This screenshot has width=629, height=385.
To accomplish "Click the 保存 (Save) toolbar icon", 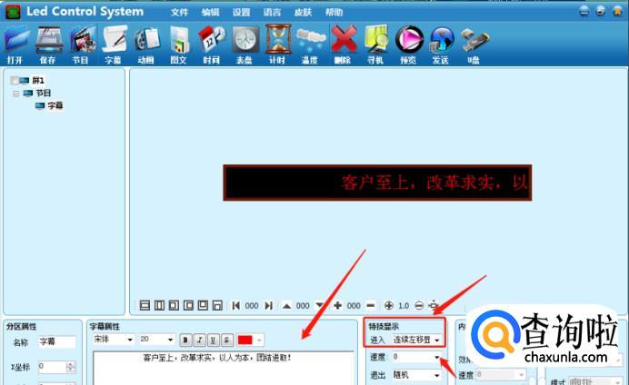I will [49, 40].
